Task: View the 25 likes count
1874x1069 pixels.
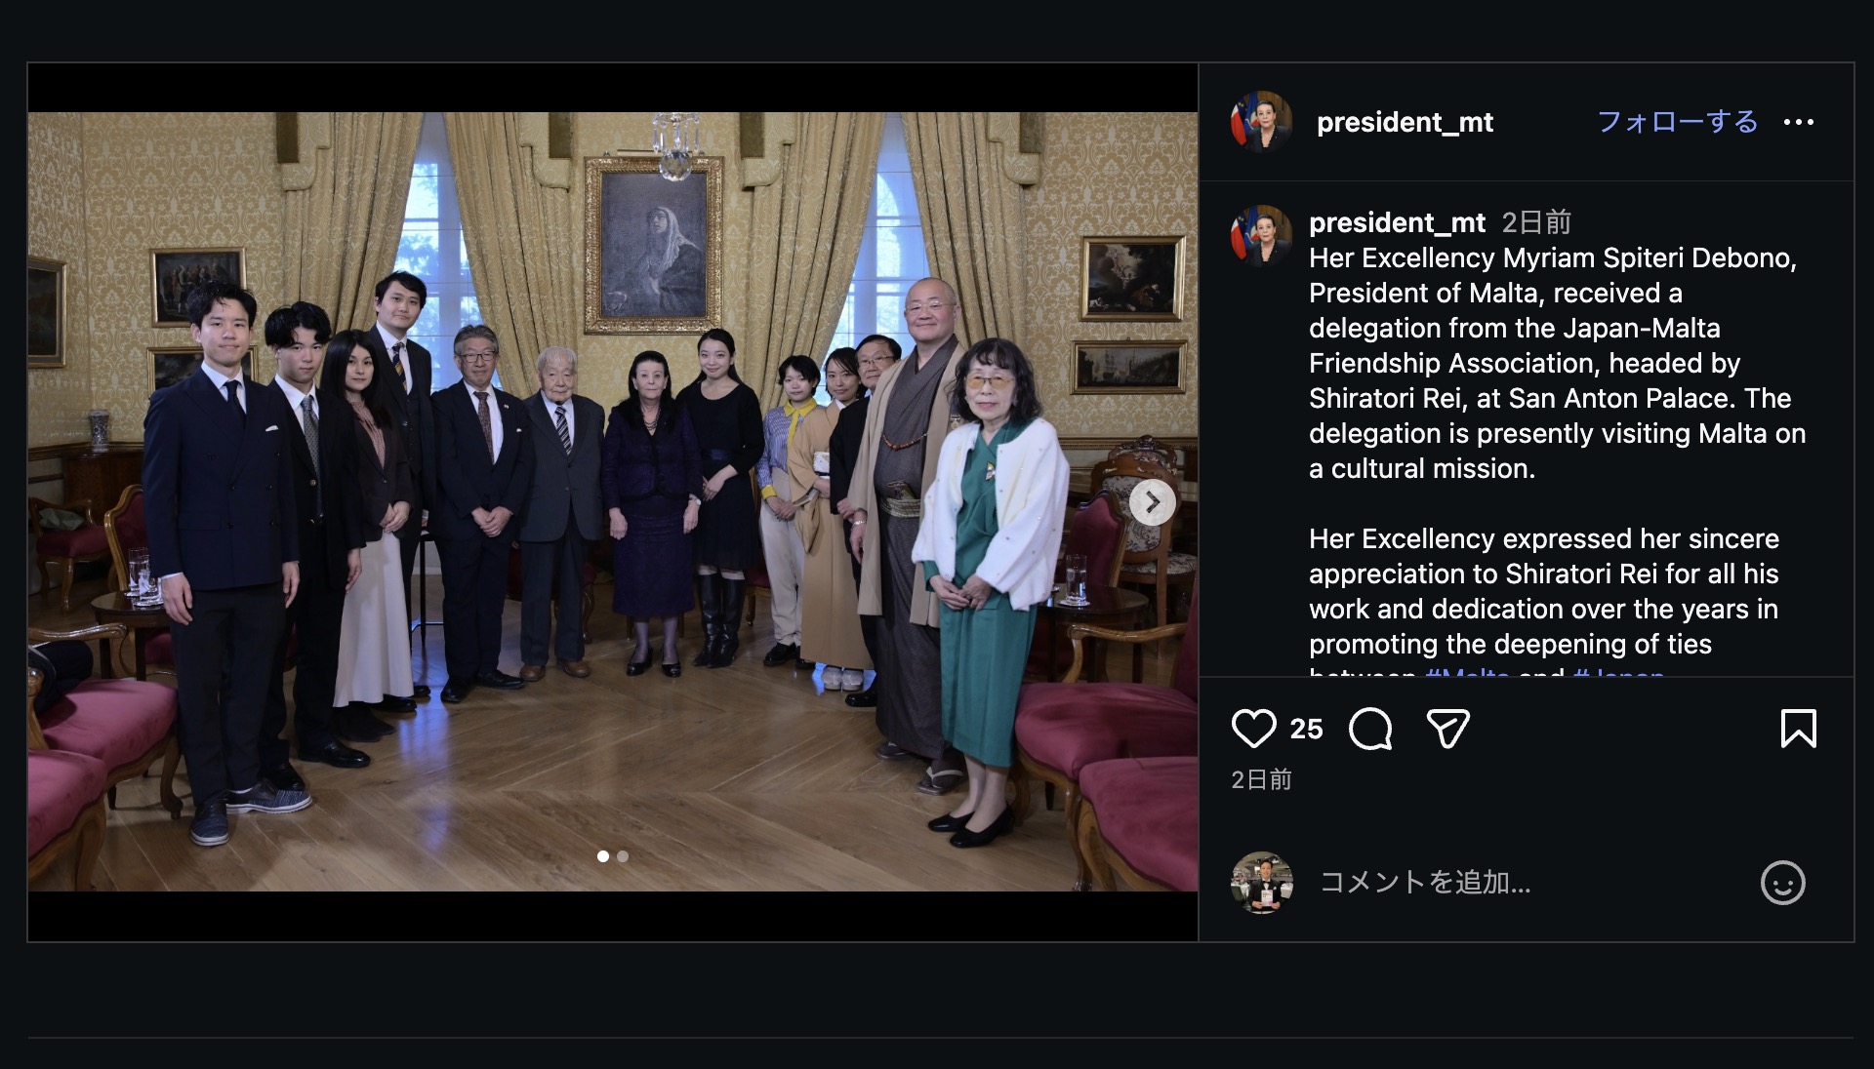Action: [x=1306, y=729]
